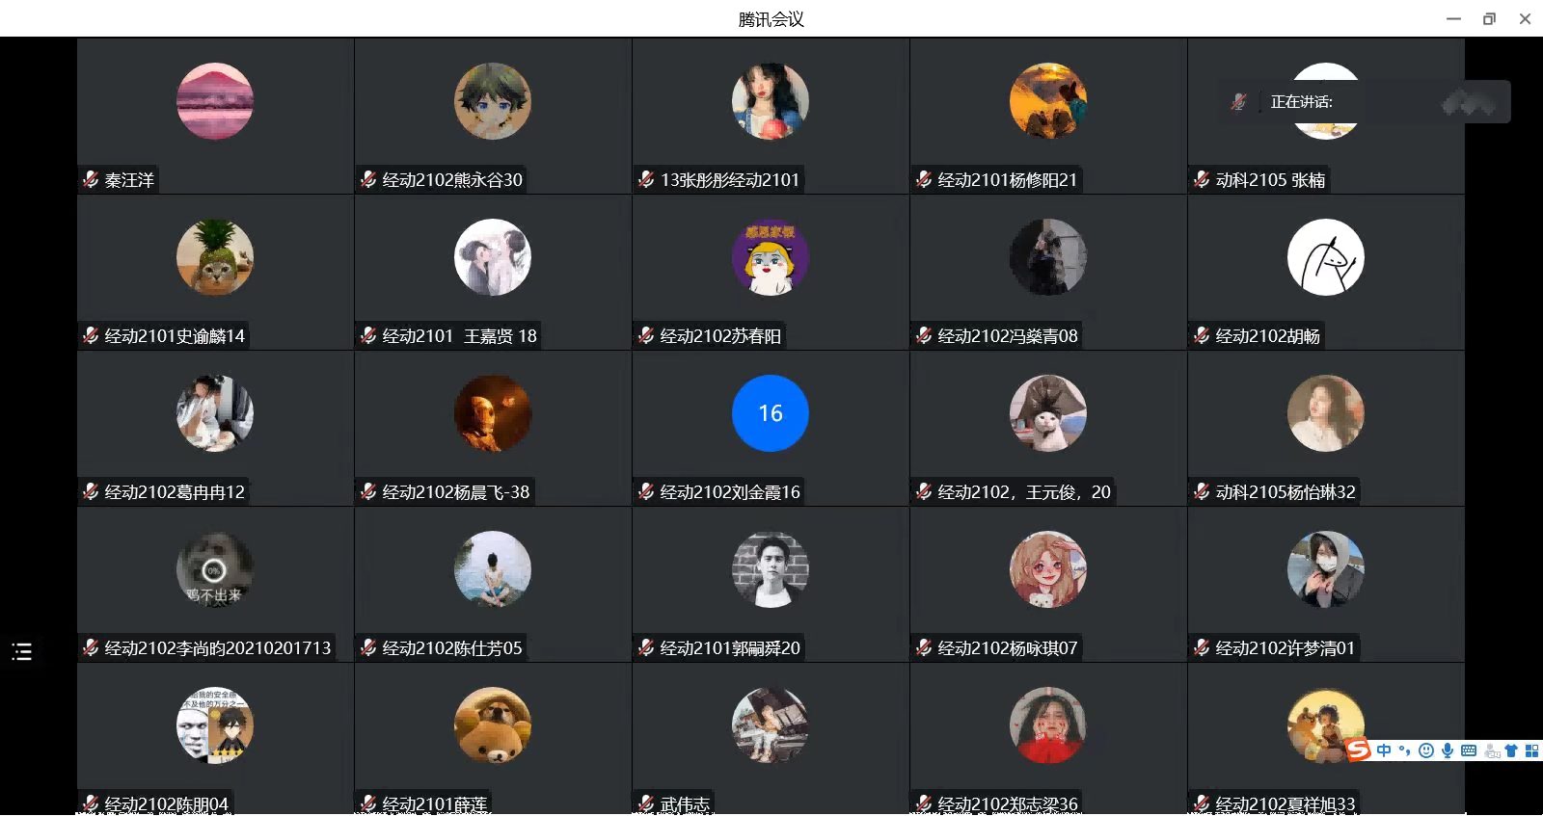Open Sogou emoji smiley face panel

coord(1426,750)
